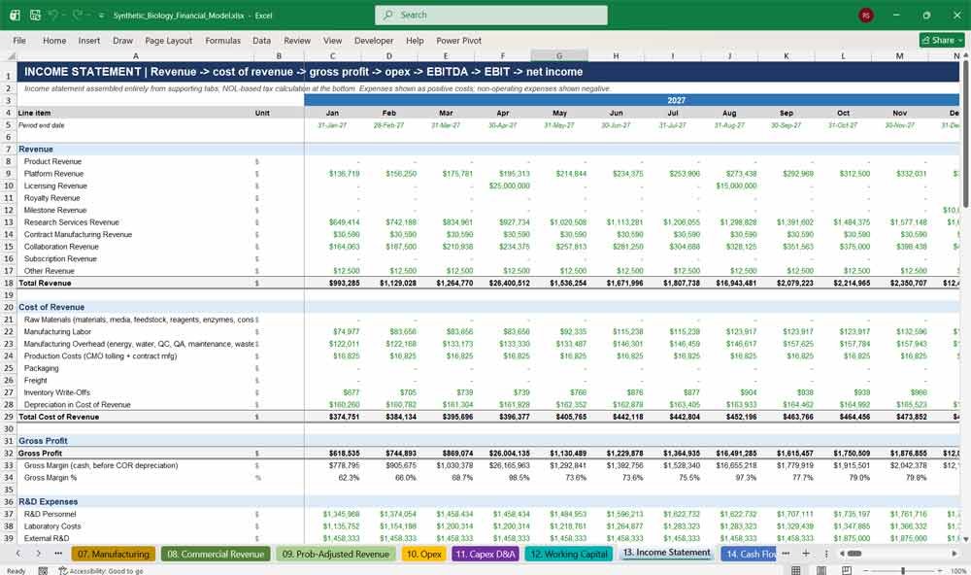Viewport: 971px width, 575px height.
Task: Select column G header
Action: (559, 55)
